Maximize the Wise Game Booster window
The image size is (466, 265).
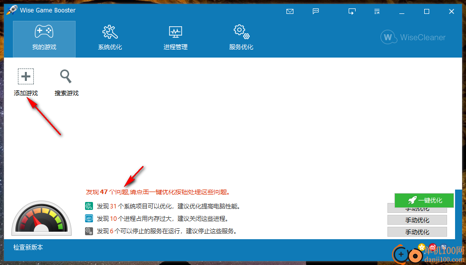pyautogui.click(x=427, y=11)
